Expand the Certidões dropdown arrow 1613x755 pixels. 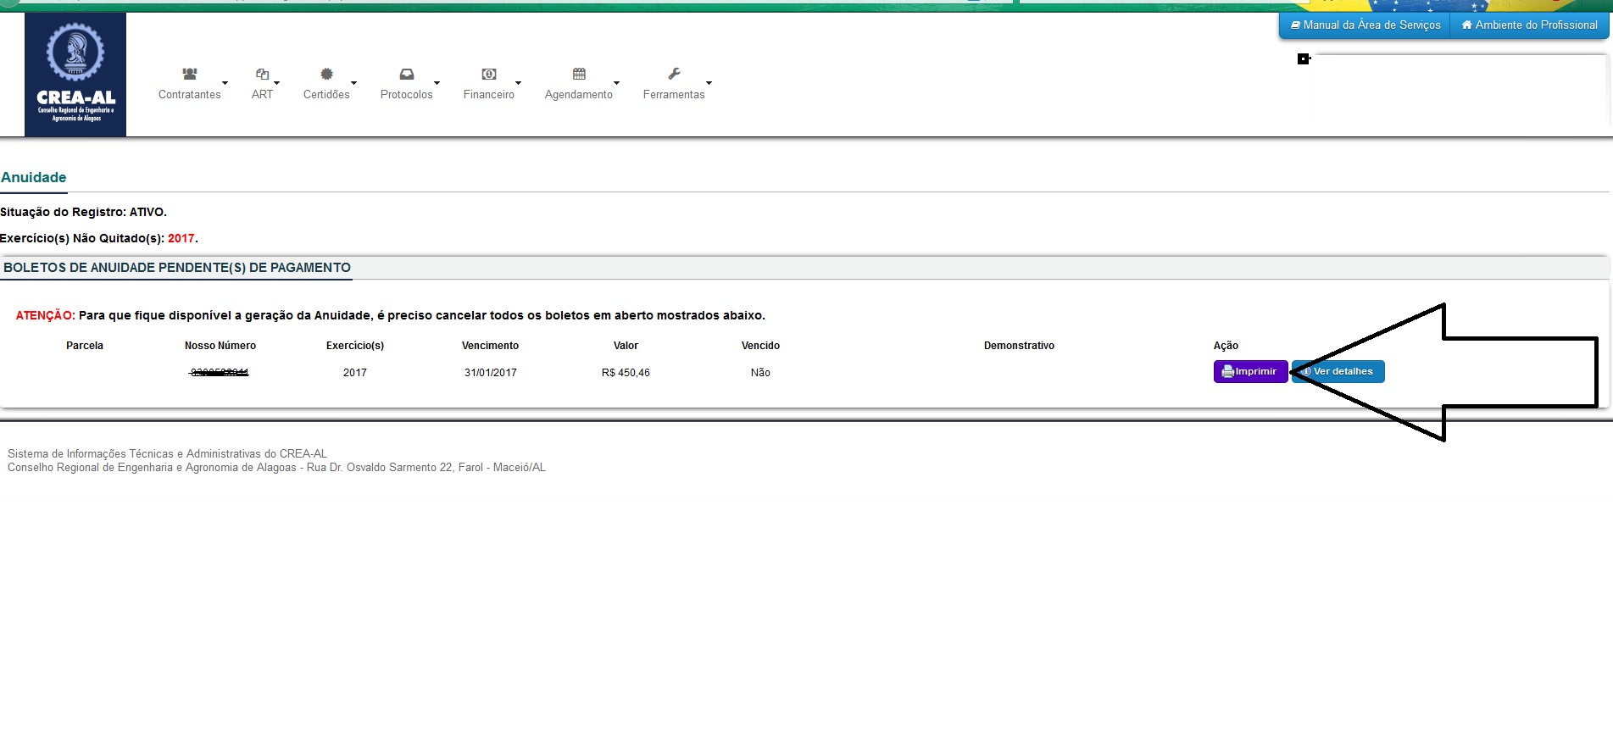[353, 83]
